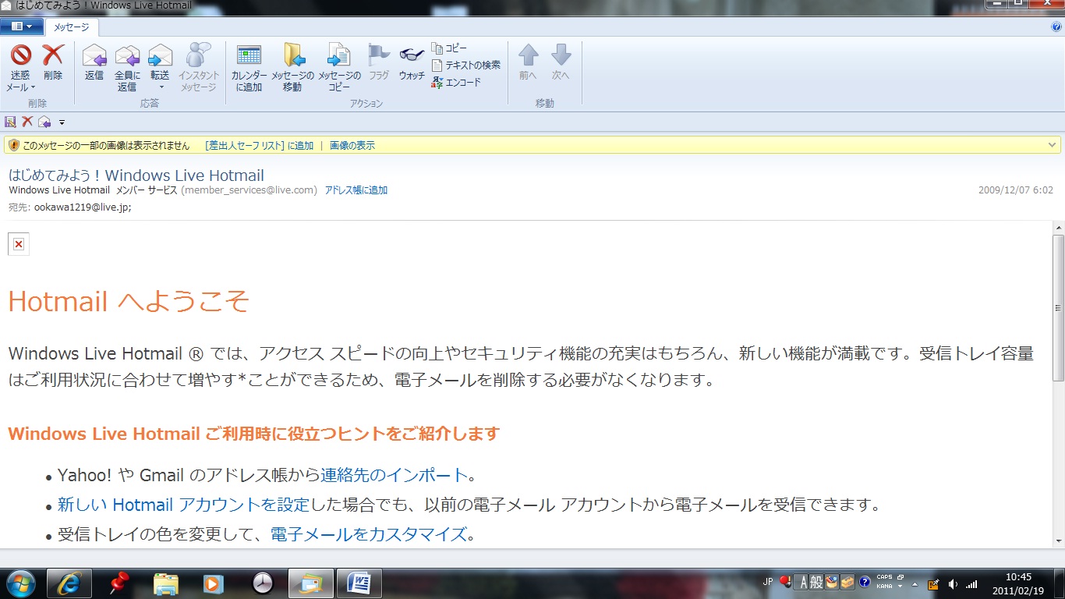The height and width of the screenshot is (599, 1065).
Task: Click IME help question mark icon
Action: point(864,582)
